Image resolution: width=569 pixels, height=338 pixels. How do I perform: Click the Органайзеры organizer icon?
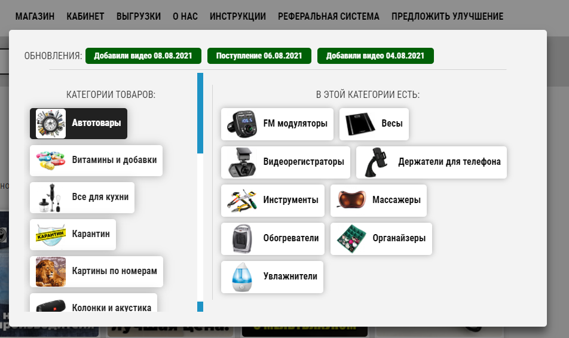350,238
